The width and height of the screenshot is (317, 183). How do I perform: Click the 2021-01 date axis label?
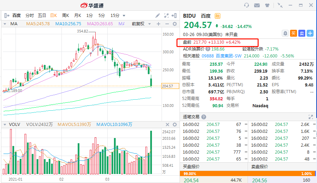(15, 179)
